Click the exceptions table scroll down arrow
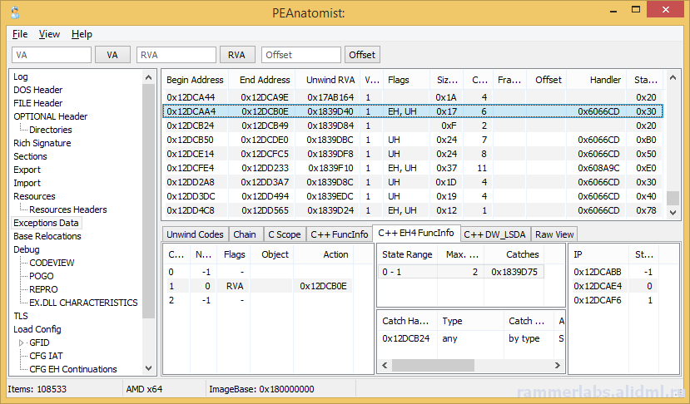690x404 pixels. pos(673,212)
